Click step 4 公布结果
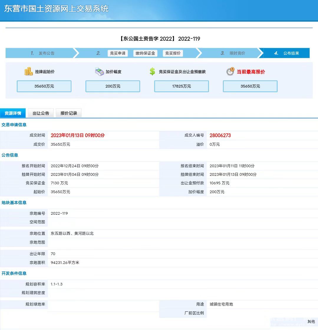The height and width of the screenshot is (330, 318). pyautogui.click(x=286, y=53)
